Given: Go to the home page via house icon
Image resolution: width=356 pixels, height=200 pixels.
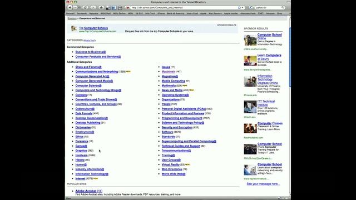Looking at the screenshot, I should (x=101, y=7).
